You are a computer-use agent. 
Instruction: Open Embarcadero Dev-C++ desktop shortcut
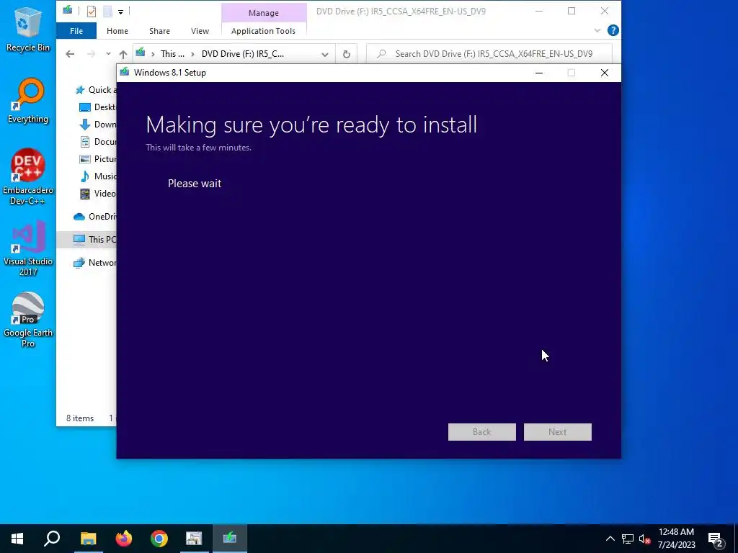(28, 177)
